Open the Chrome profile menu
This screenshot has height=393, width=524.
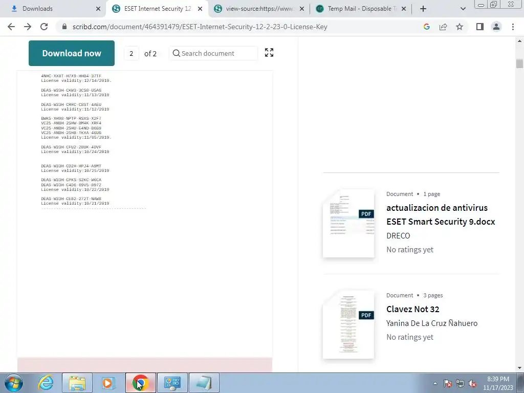[496, 27]
